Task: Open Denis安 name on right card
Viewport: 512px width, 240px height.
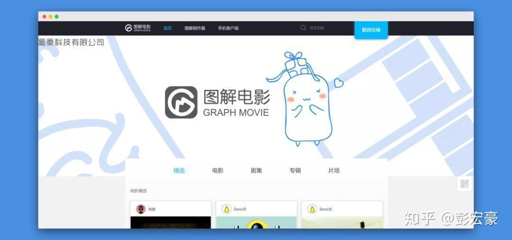Action: [x=326, y=209]
